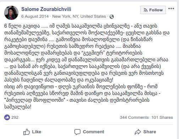This screenshot has height=139, width=179.
Task: Click the blue thumbs-up reaction icon
Action: coord(7,117)
